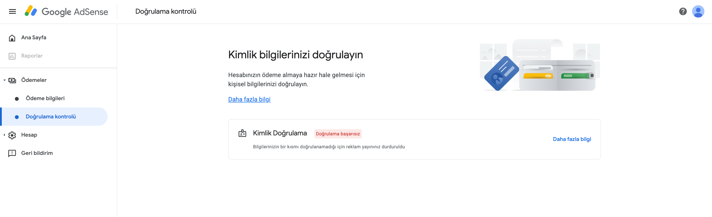Click the Geri bildirim feedback icon
712x217 pixels.
click(x=12, y=153)
